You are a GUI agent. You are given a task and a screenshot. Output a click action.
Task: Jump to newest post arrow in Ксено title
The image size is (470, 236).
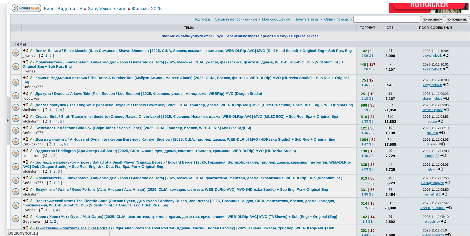(25, 216)
